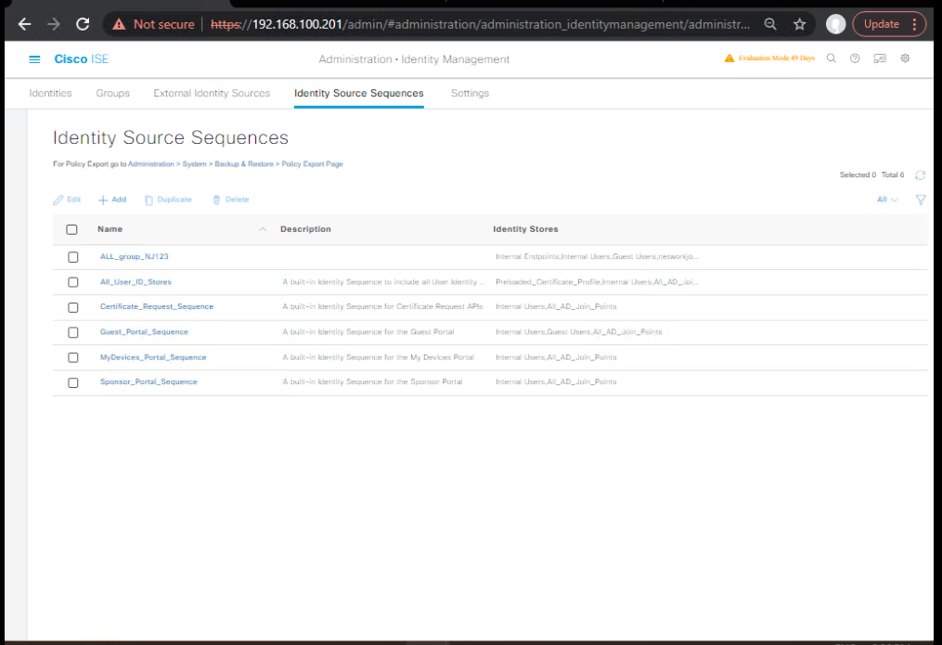Switch to the Groups tab
The image size is (942, 645).
[113, 93]
